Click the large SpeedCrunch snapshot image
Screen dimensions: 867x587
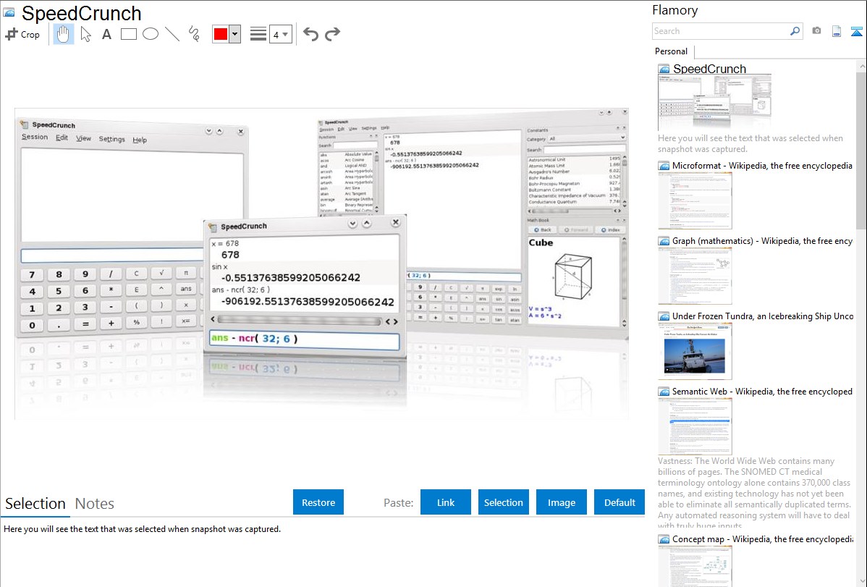click(321, 263)
